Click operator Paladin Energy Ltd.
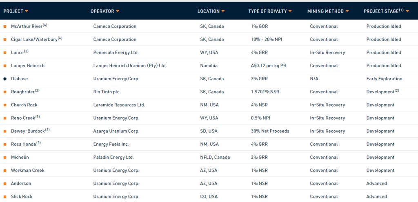Image resolution: width=418 pixels, height=202 pixels. 113,157
